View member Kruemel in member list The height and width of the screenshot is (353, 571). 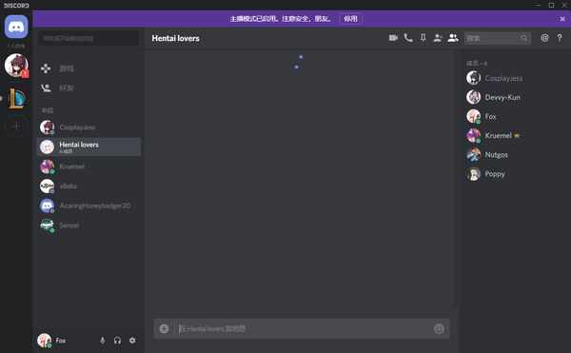[514, 135]
